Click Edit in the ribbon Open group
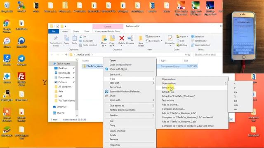This screenshot has width=264, height=148. pos(180,41)
